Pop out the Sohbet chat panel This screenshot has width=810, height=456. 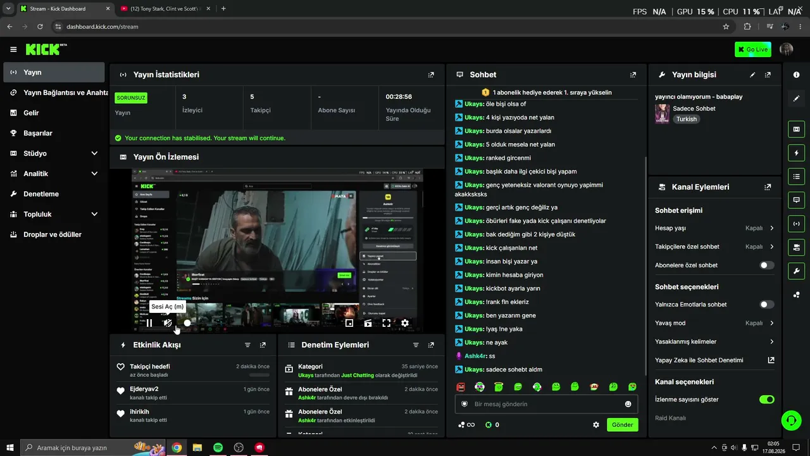pos(633,75)
